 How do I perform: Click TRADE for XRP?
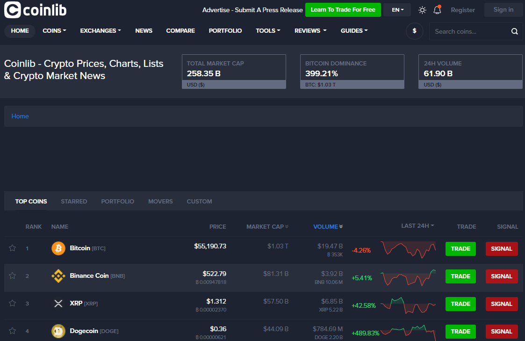460,304
